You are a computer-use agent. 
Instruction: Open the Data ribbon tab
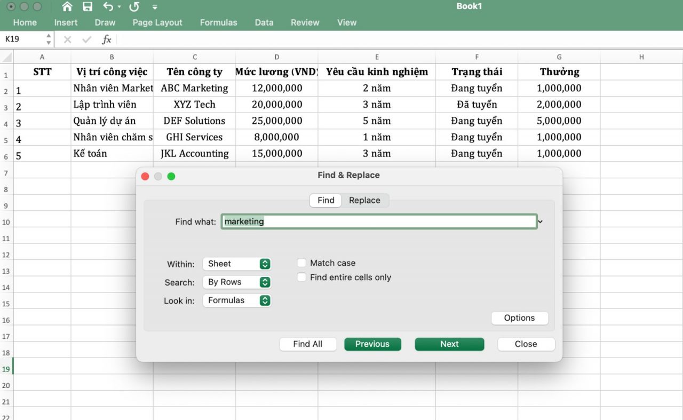[x=264, y=22]
